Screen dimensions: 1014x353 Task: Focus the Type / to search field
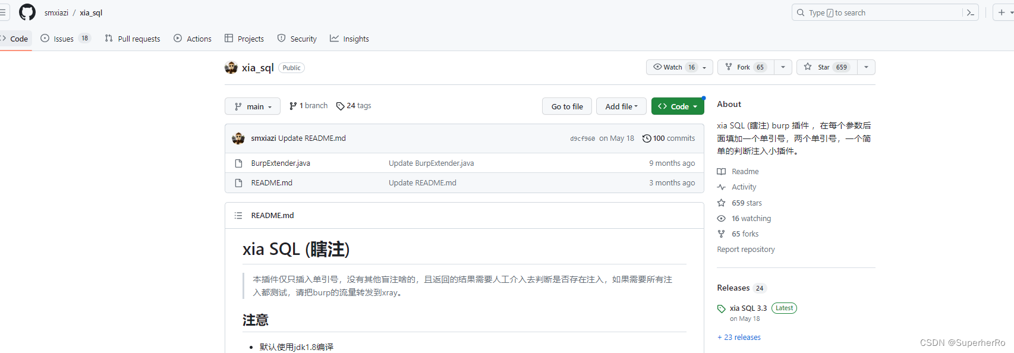click(x=878, y=12)
